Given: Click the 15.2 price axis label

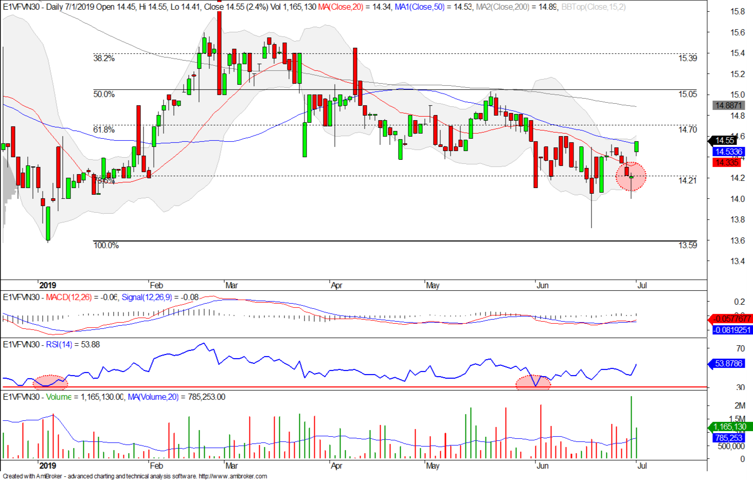Looking at the screenshot, I should click(x=738, y=75).
